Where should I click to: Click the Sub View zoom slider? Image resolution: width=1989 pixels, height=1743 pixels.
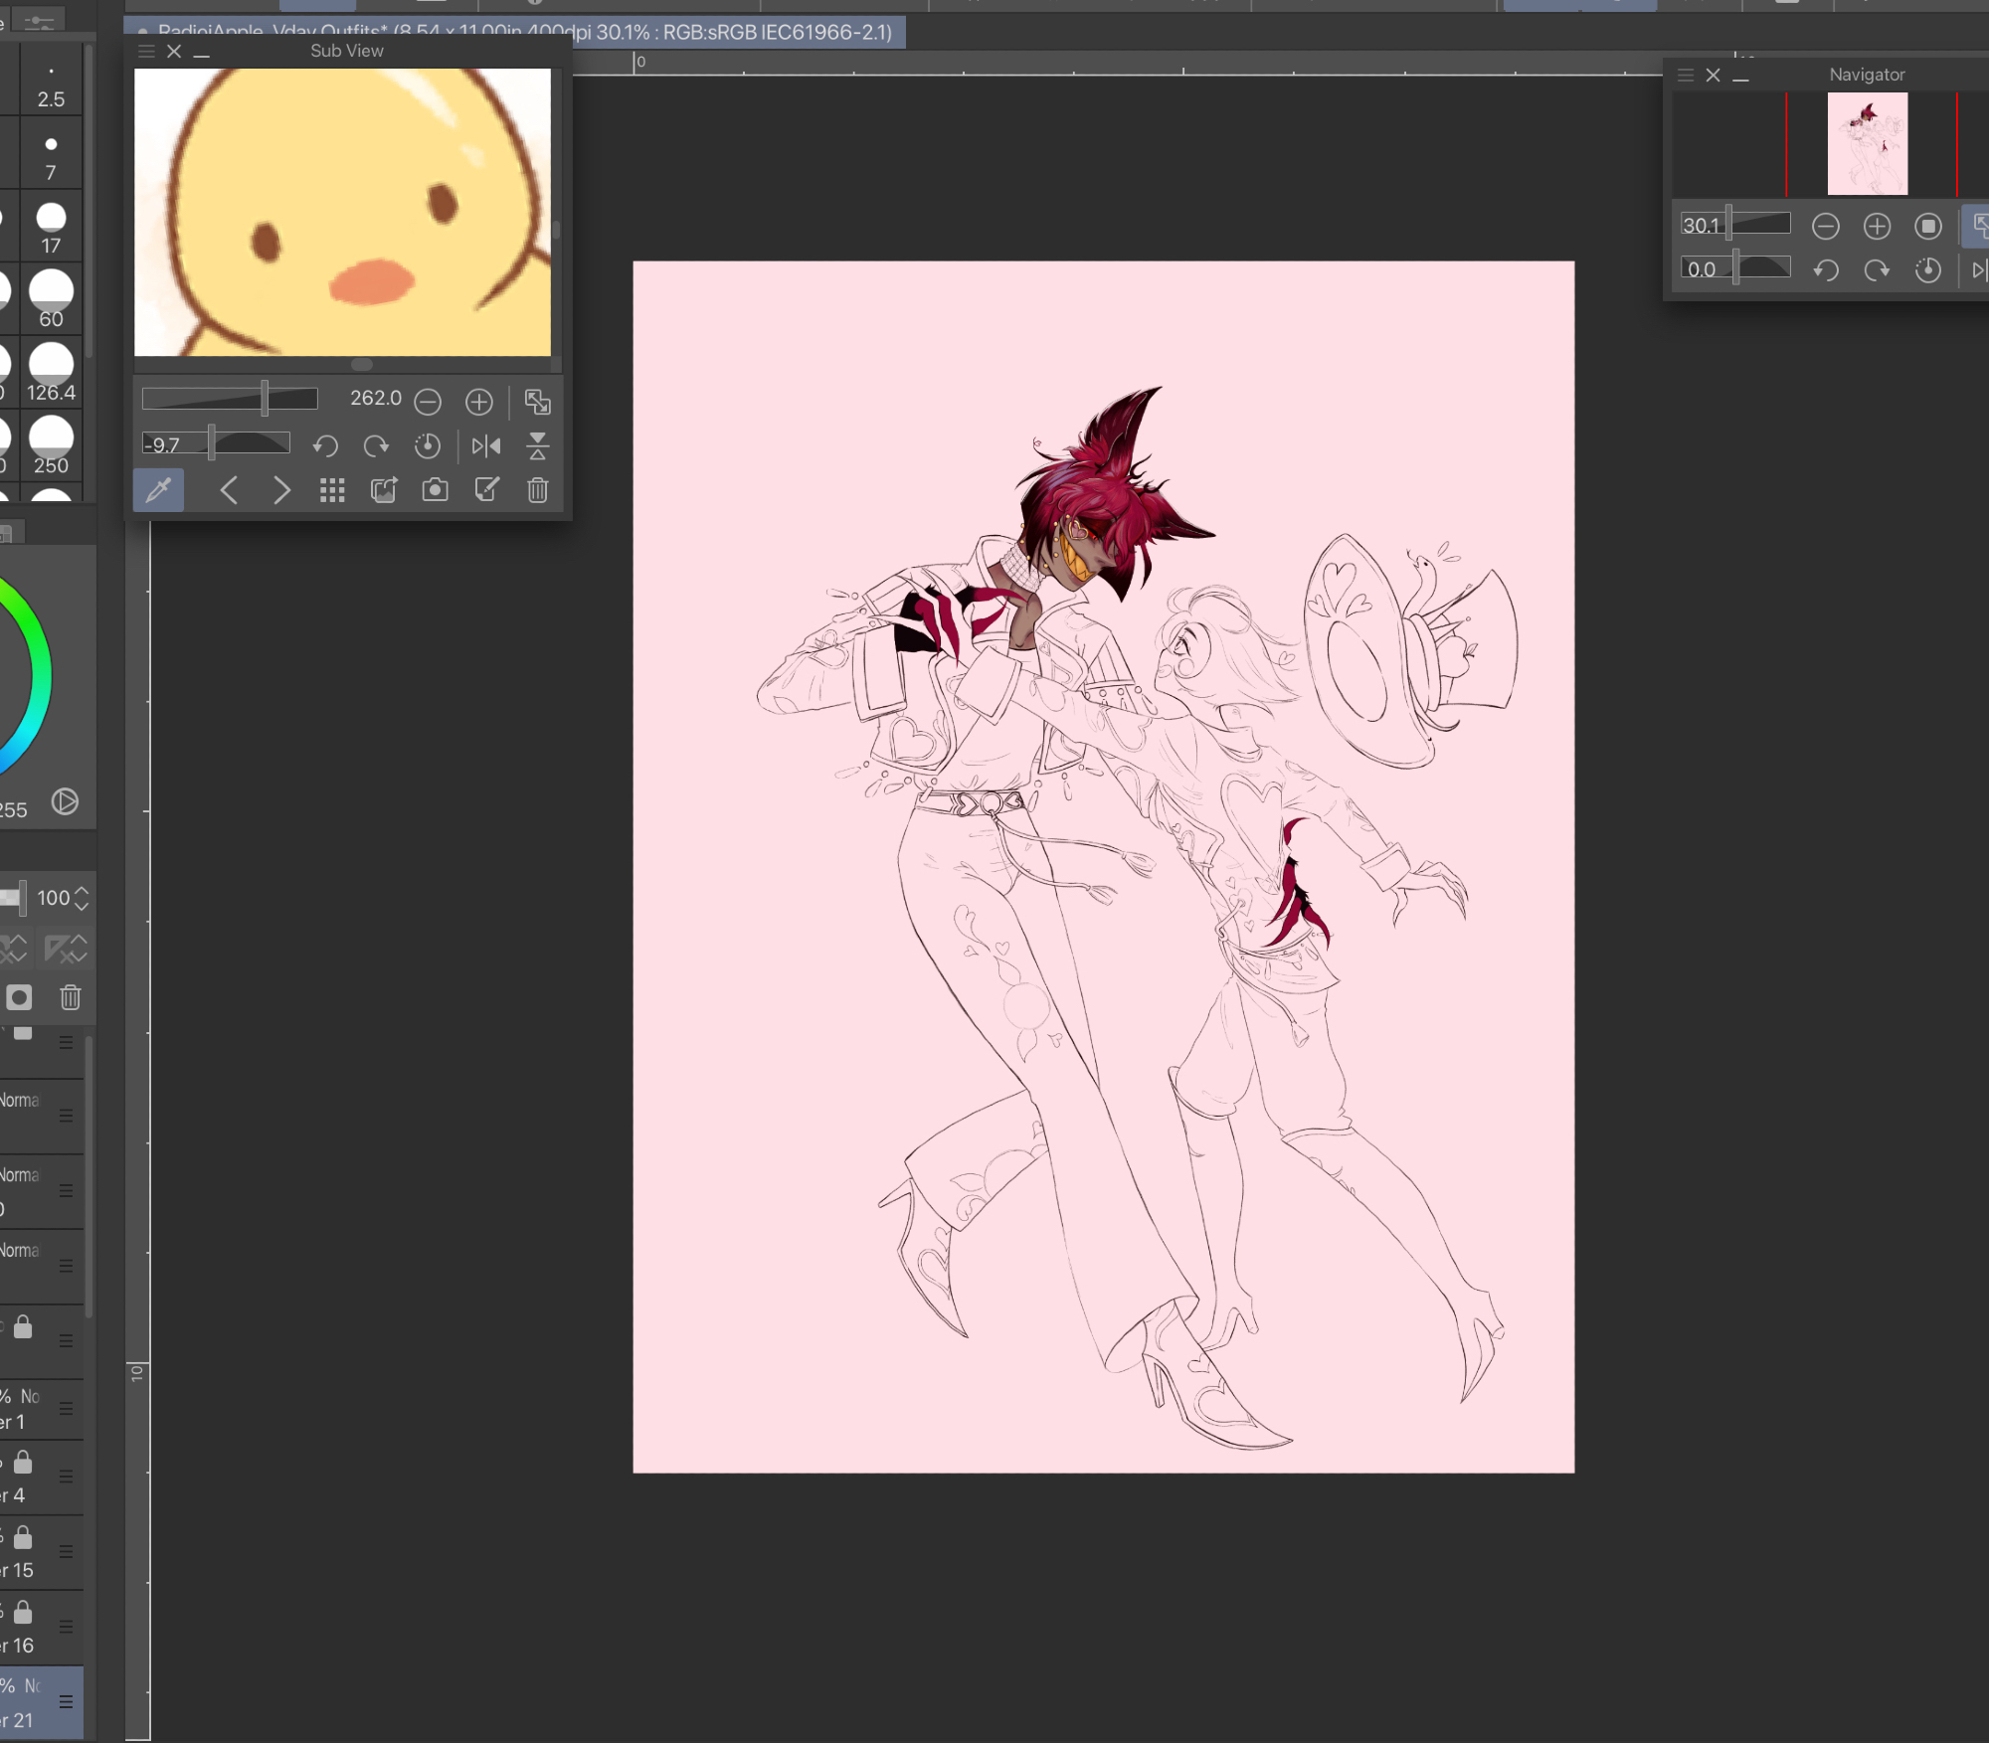coord(230,399)
